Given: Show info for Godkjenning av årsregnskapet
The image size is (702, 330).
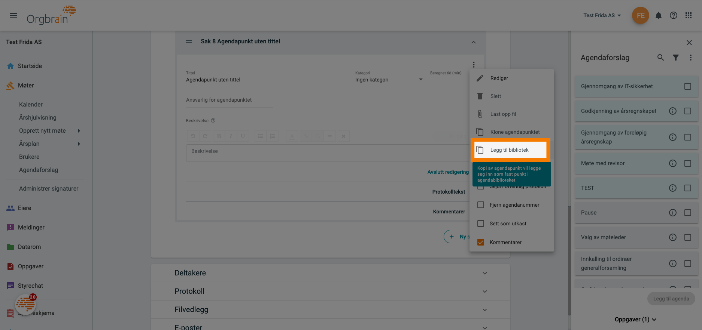Looking at the screenshot, I should (673, 111).
